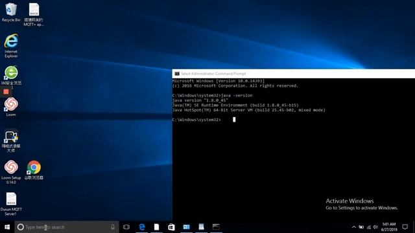Click the microphone icon in the search box
415x233 pixels.
click(x=113, y=227)
